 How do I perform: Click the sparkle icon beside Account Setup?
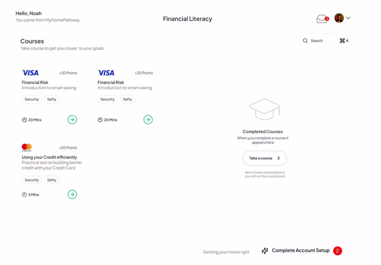pyautogui.click(x=265, y=251)
